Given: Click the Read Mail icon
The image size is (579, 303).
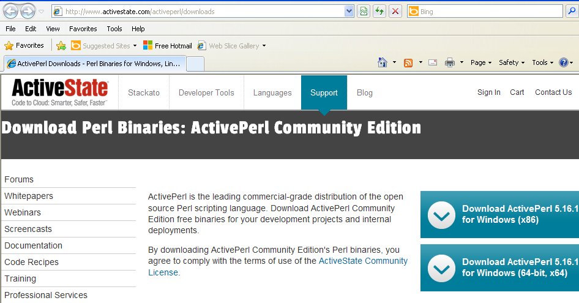Looking at the screenshot, I should pos(433,62).
